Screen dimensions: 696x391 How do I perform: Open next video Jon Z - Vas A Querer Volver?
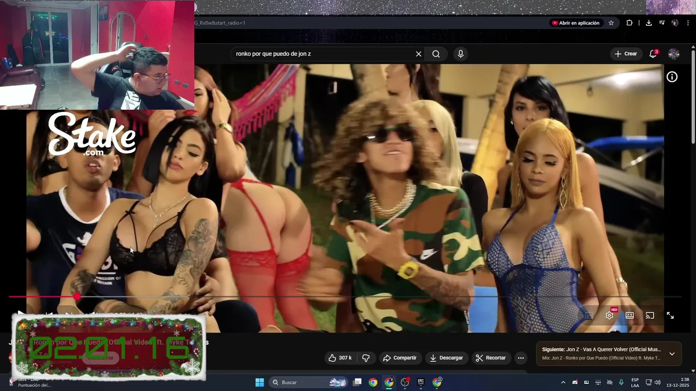[601, 350]
